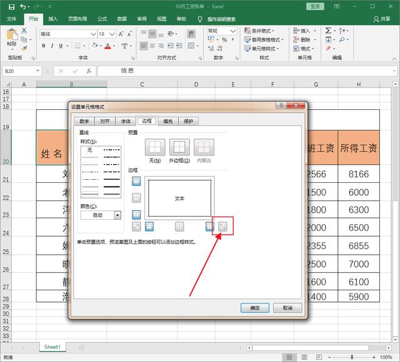Image resolution: width=400 pixels, height=362 pixels.
Task: Select the 无(N) border preset
Action: (x=155, y=147)
